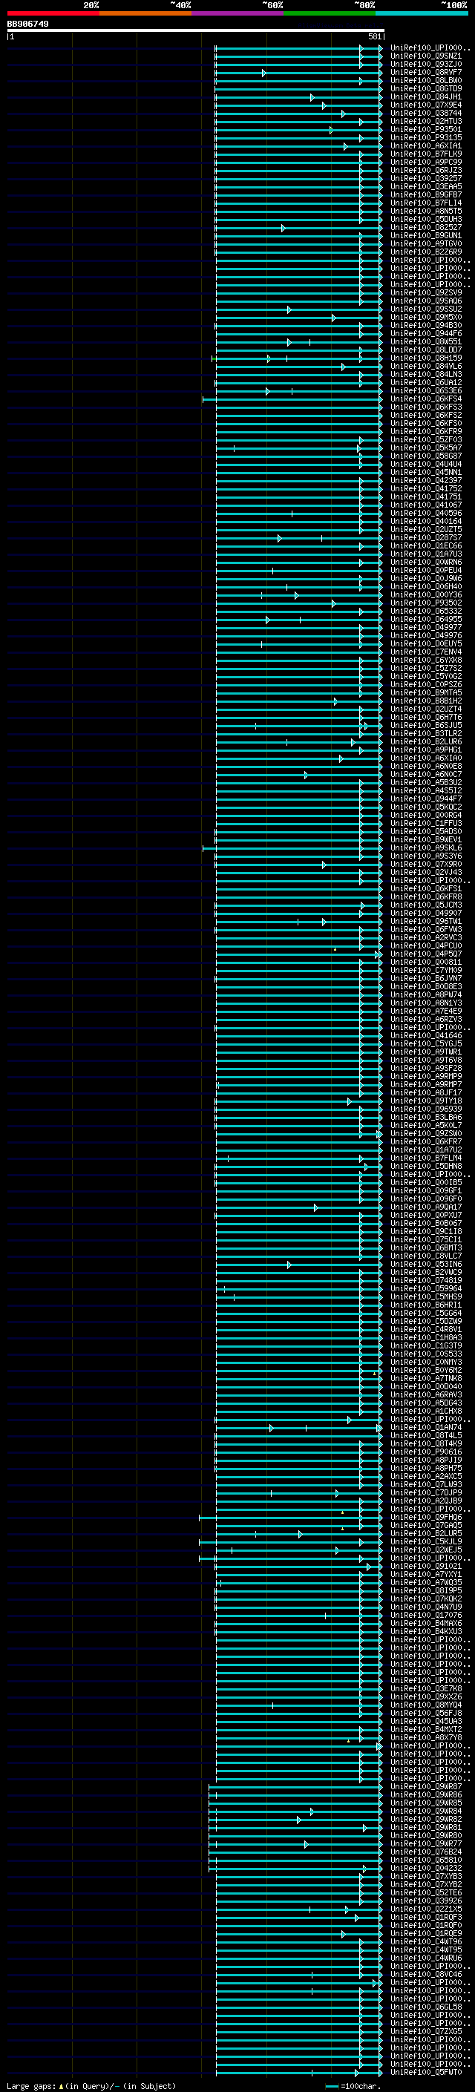Click the UniRef100_Q9WR81 hit label
Screen dimensions: 475x2092
[426, 1828]
